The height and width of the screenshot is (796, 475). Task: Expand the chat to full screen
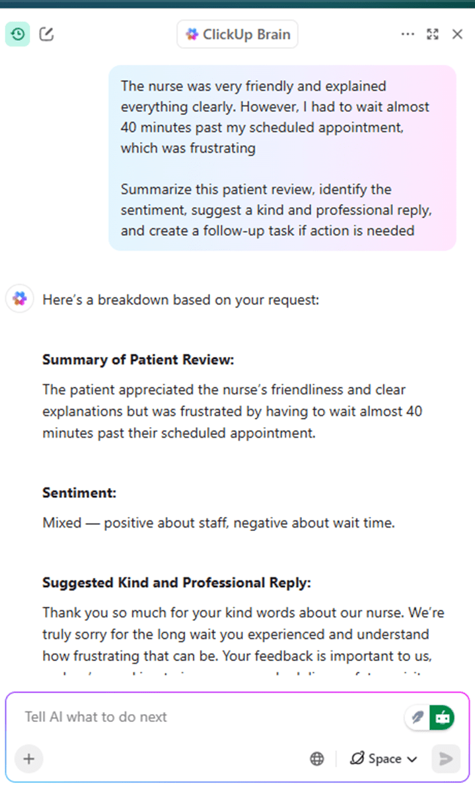pyautogui.click(x=433, y=34)
